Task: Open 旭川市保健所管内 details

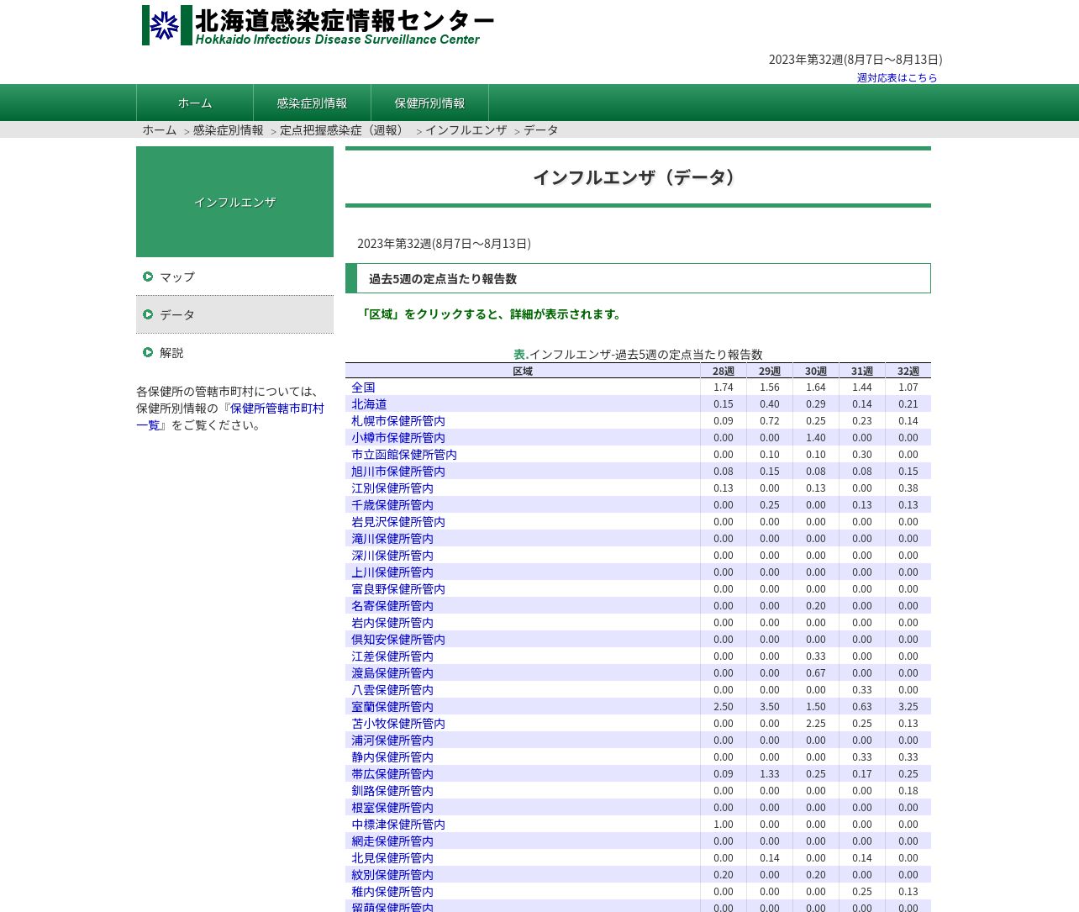Action: [x=398, y=472]
